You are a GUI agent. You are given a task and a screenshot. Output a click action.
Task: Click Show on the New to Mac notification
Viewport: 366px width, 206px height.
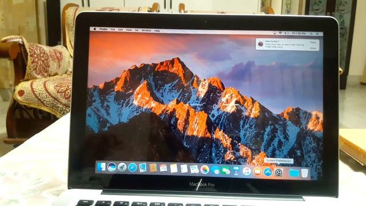(x=313, y=48)
